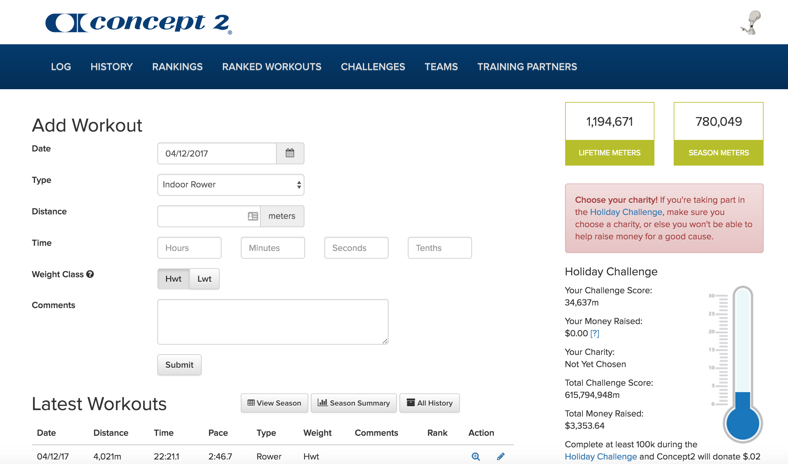Click Weight Class help question mark
This screenshot has height=464, width=788.
tap(90, 274)
